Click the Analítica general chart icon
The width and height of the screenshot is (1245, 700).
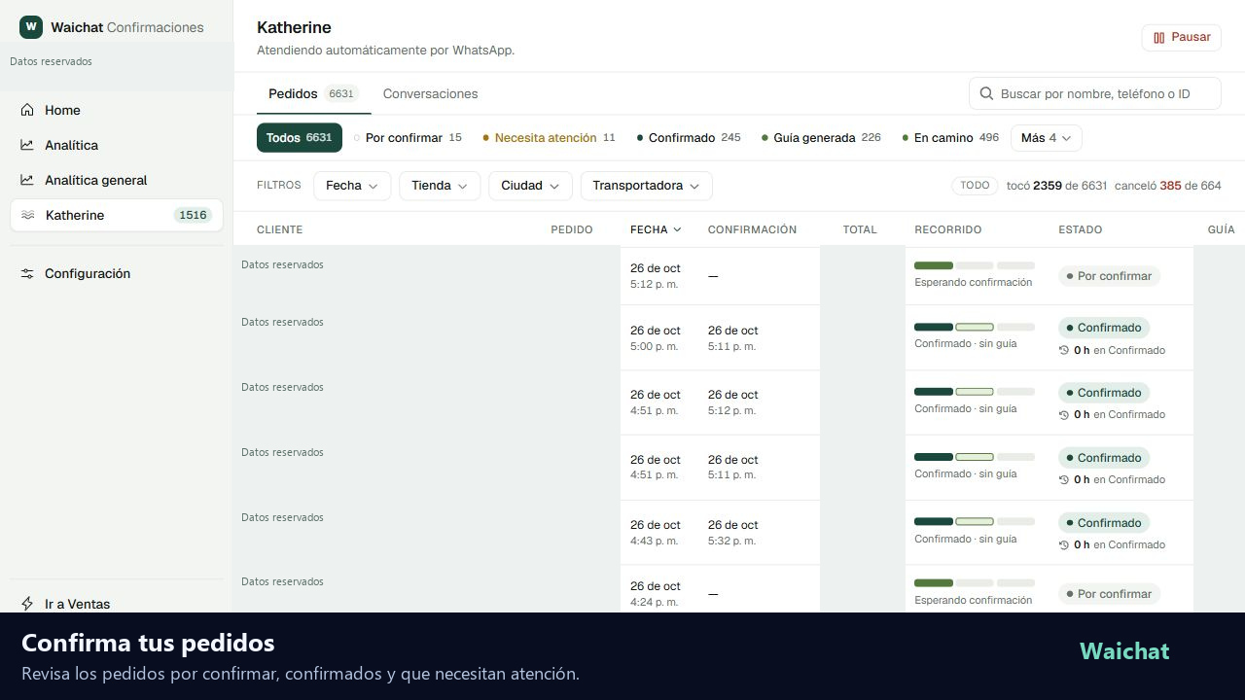[x=27, y=180]
